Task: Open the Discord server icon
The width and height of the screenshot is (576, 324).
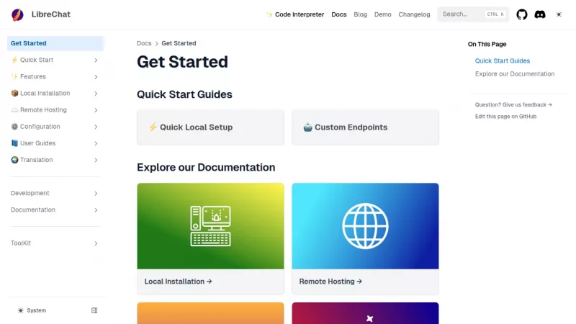Action: 540,14
